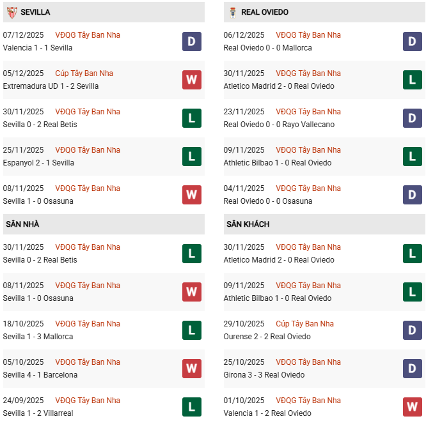Click the SÂN NHÀ section header
The image size is (426, 421).
point(22,224)
